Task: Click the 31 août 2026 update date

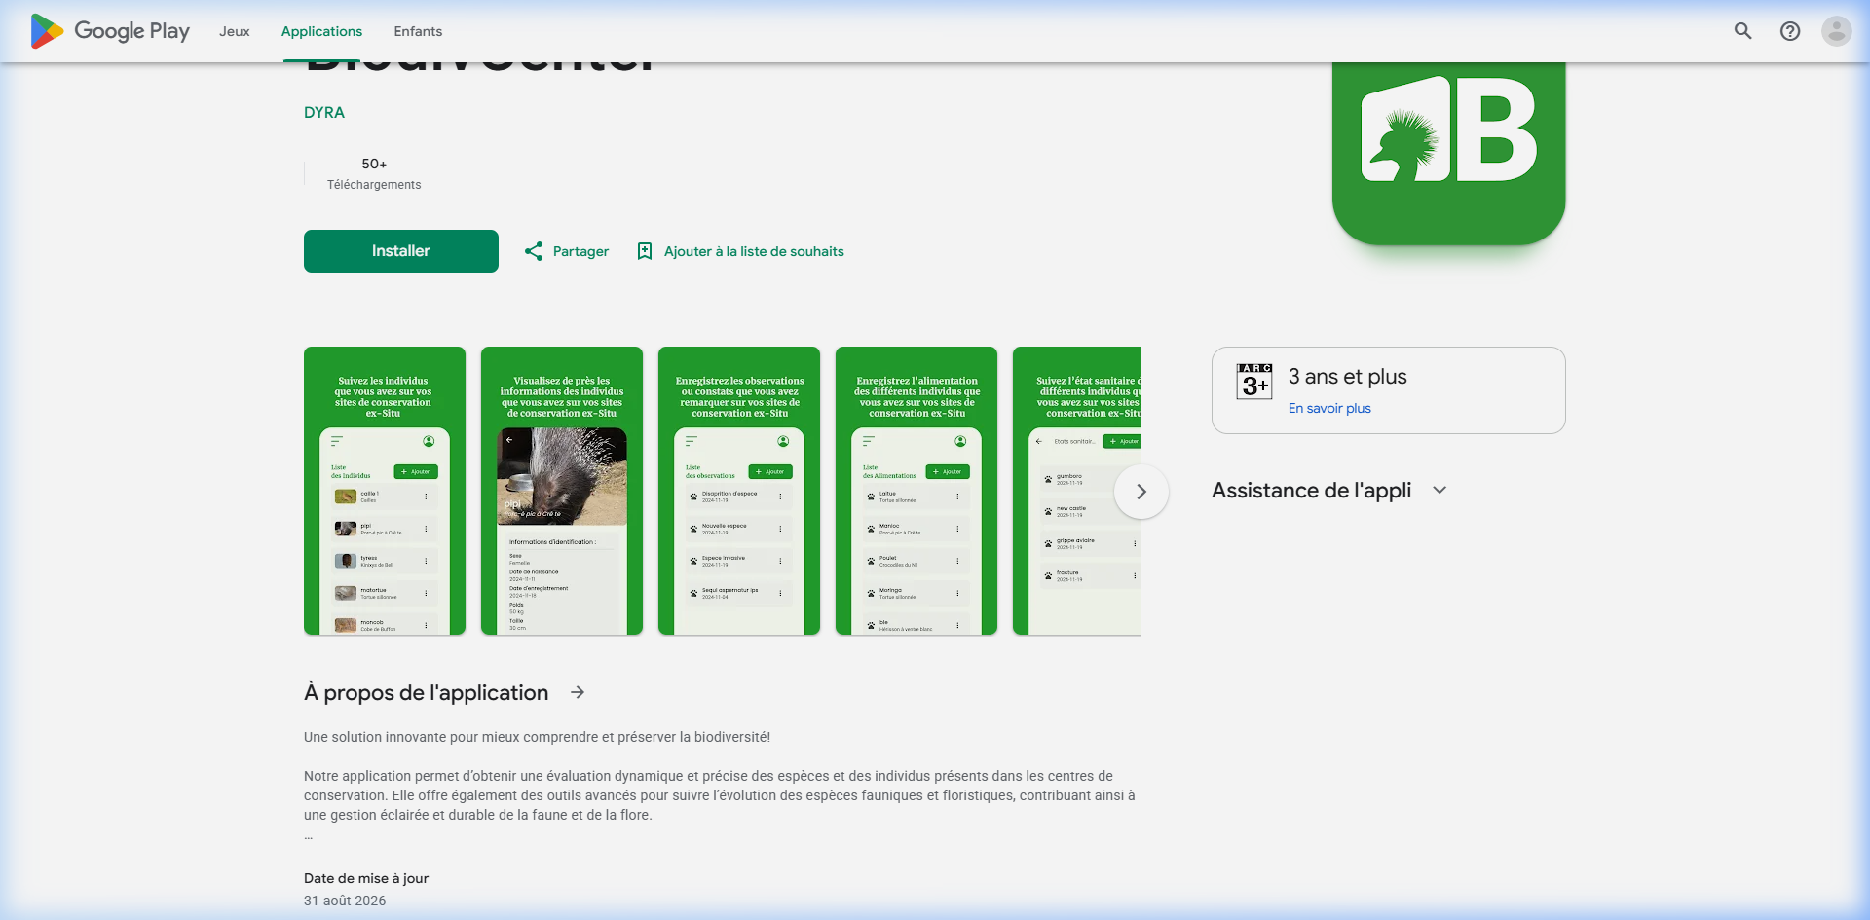Action: [x=345, y=901]
